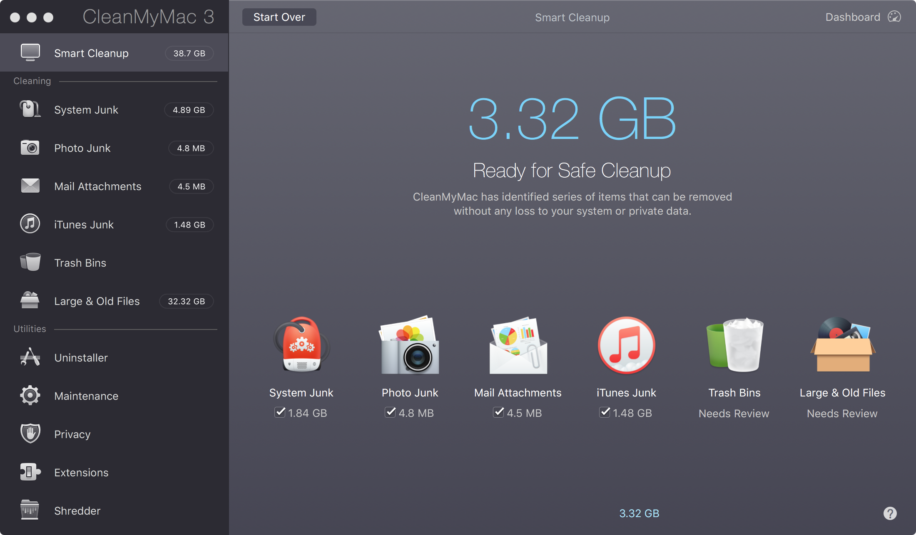
Task: Click the camera Photo Junk icon in main panel
Action: pos(410,345)
